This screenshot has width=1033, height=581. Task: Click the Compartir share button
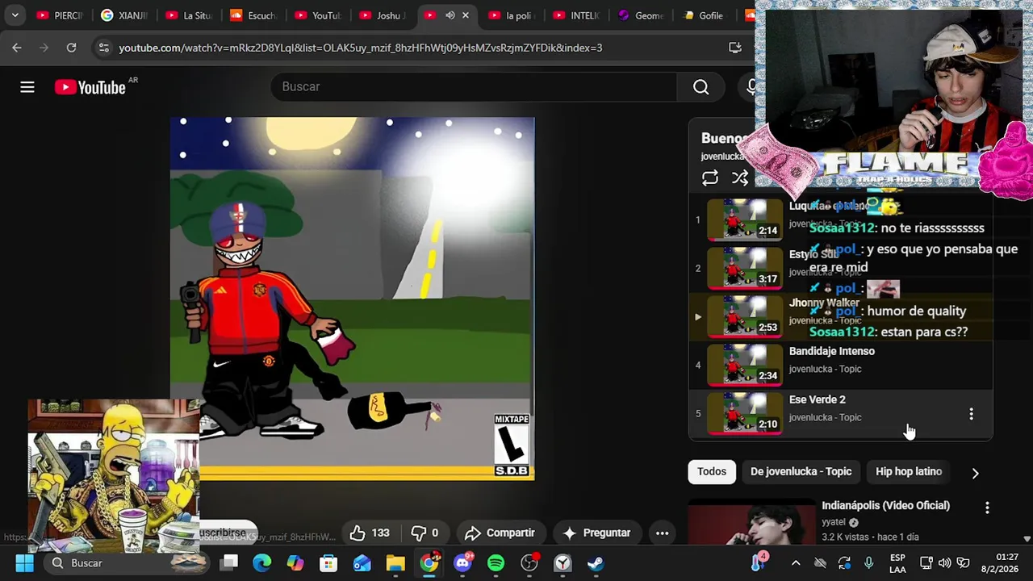(500, 533)
